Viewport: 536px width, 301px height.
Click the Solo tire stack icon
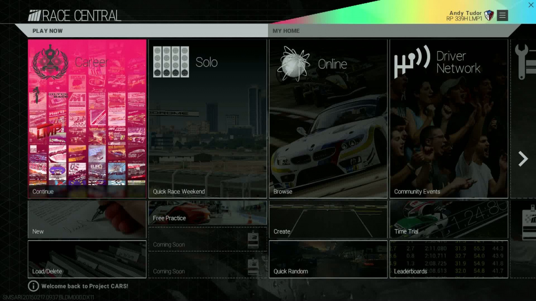(171, 62)
